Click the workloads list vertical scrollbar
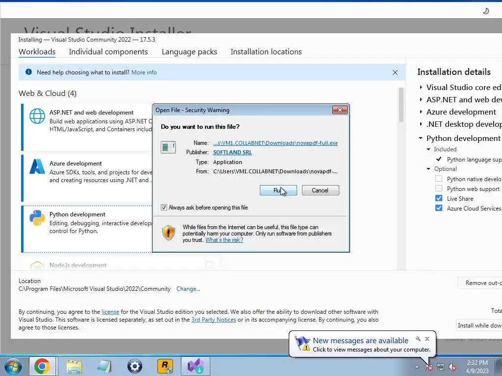502x376 pixels. pyautogui.click(x=401, y=105)
